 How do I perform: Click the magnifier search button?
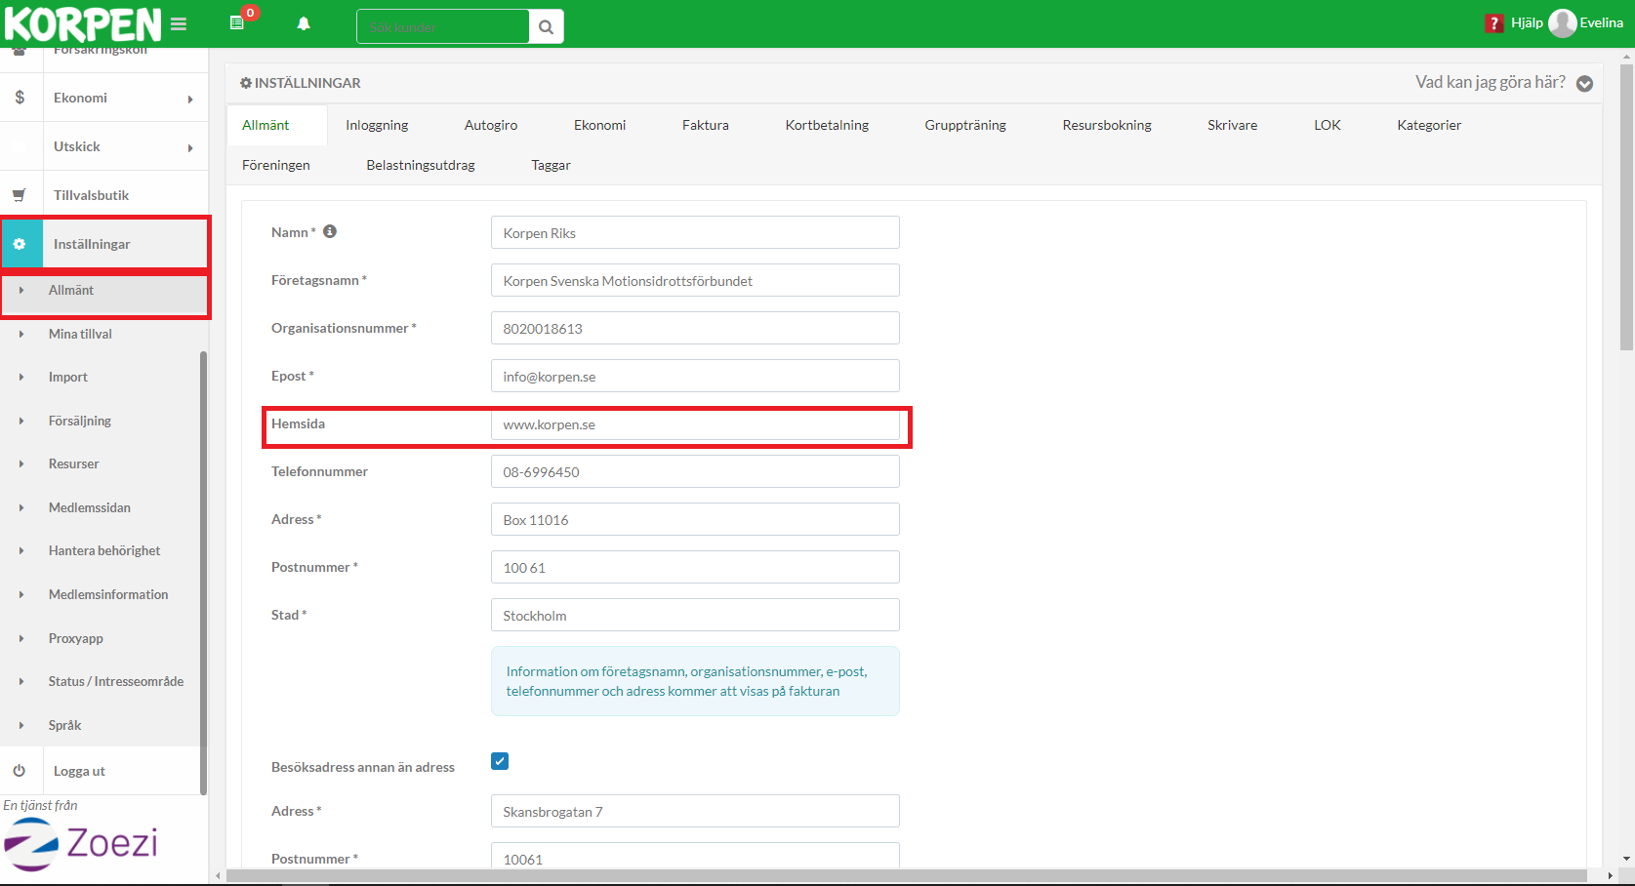[x=547, y=27]
